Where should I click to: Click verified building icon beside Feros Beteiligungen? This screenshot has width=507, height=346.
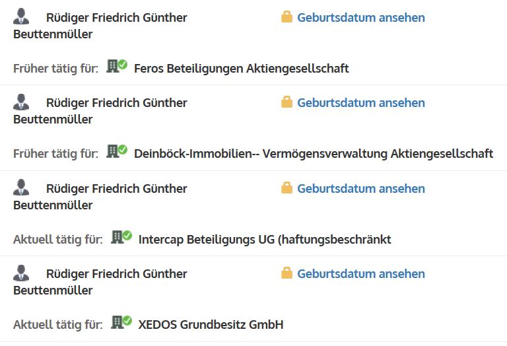click(117, 67)
